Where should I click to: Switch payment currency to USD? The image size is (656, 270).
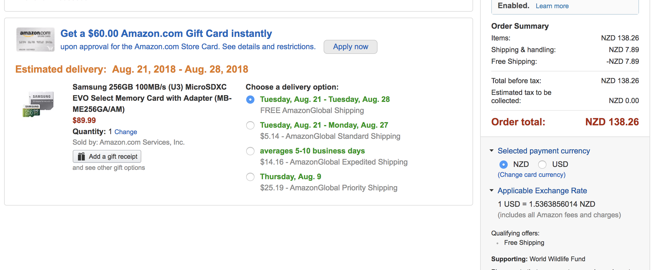(542, 165)
